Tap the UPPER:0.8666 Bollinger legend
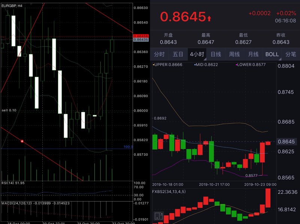300x224 pixels. 168,65
